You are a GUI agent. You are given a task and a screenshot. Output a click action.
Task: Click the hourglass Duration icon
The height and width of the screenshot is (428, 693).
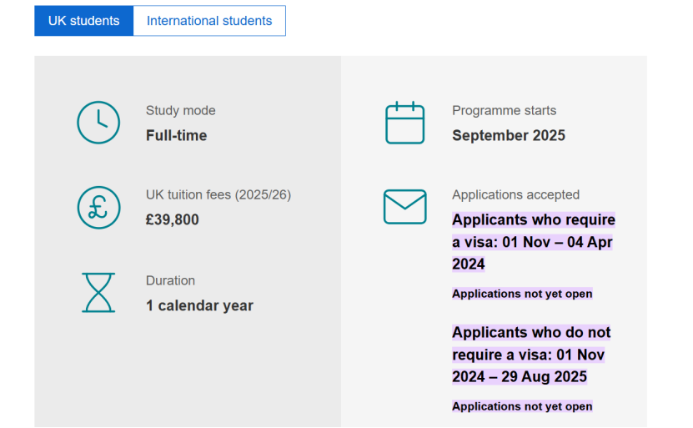(98, 293)
